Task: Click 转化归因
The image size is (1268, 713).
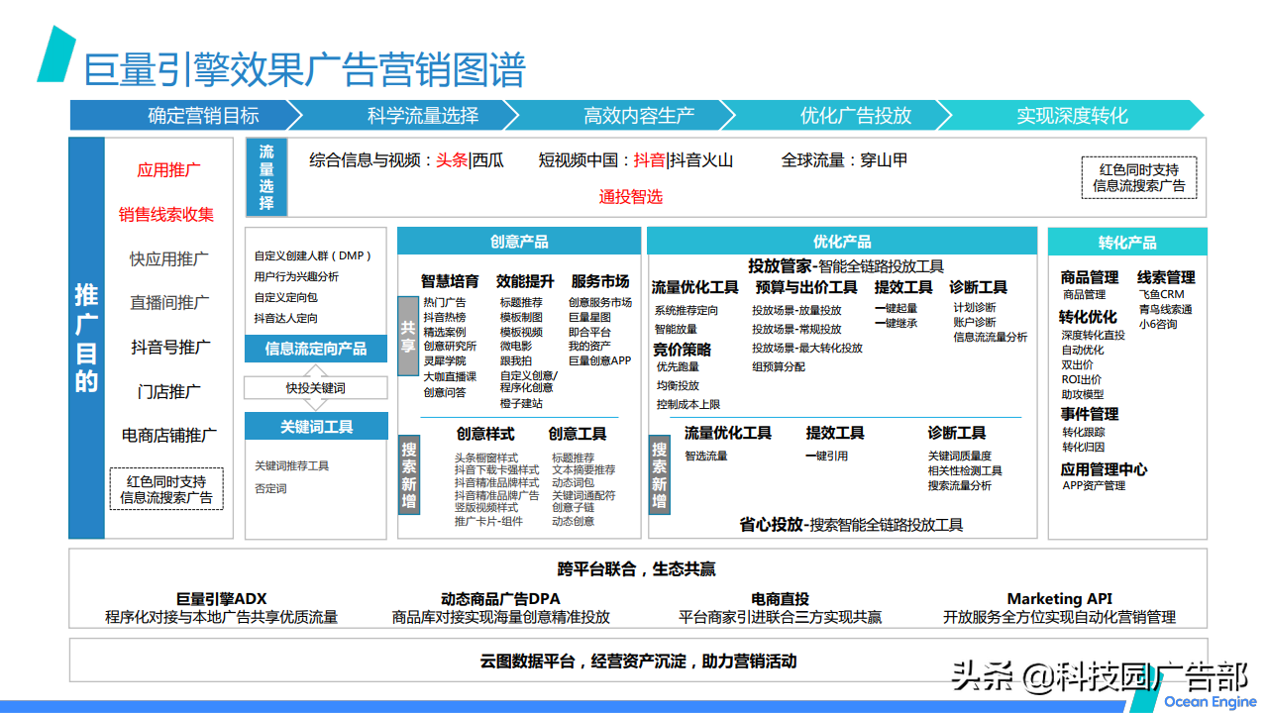Action: pyautogui.click(x=1083, y=447)
